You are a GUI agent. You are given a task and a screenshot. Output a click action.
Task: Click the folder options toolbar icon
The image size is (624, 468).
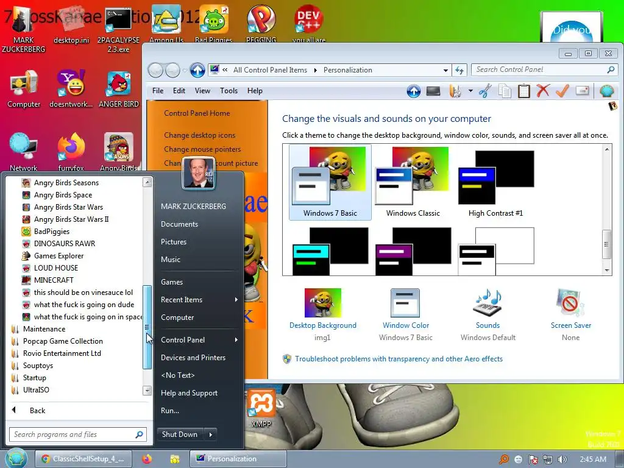coord(455,91)
